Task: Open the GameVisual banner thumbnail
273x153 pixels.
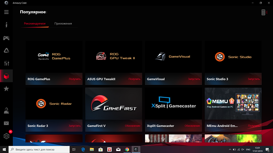Action: tap(174, 57)
